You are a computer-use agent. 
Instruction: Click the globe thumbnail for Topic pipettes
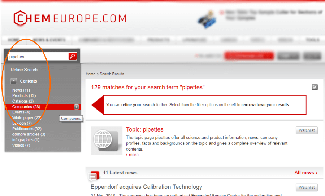[x=106, y=141]
